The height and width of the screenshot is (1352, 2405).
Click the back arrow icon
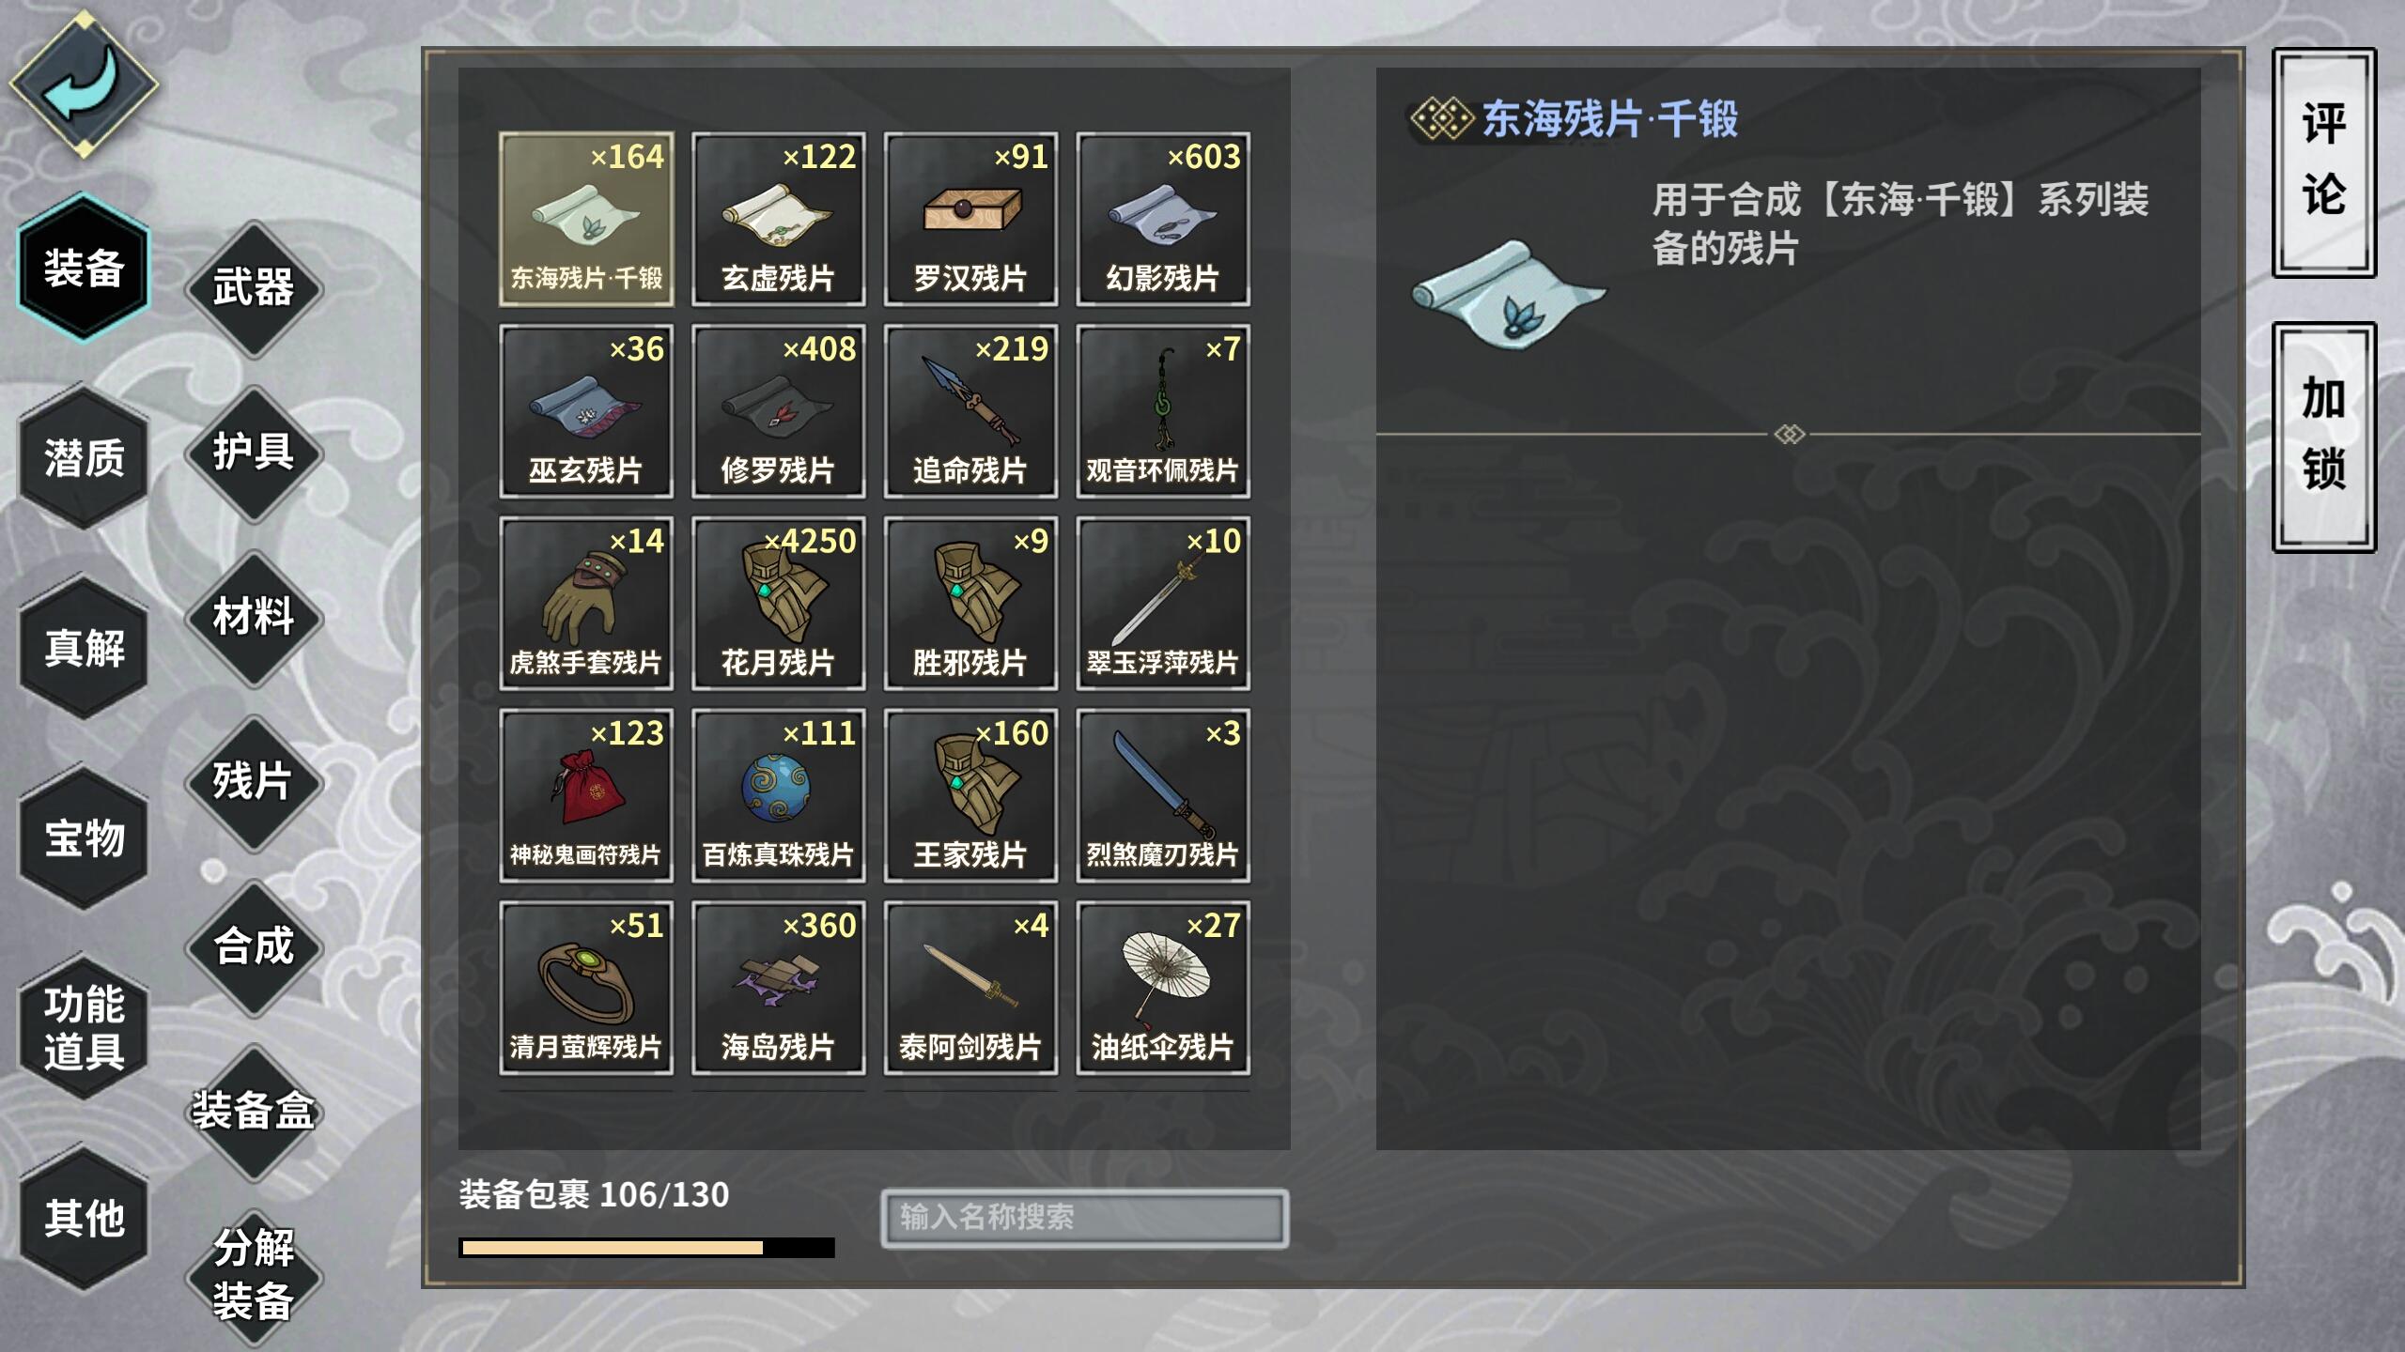tap(84, 84)
